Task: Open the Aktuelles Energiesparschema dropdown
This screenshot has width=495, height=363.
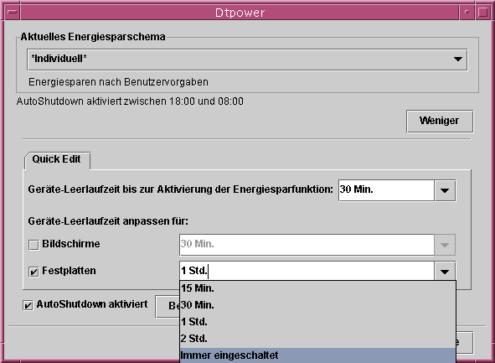Action: pos(247,60)
